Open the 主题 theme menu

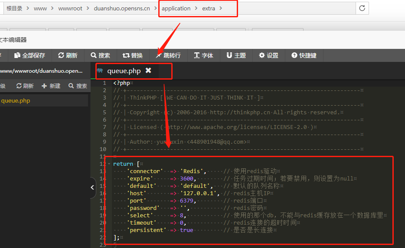(x=236, y=55)
